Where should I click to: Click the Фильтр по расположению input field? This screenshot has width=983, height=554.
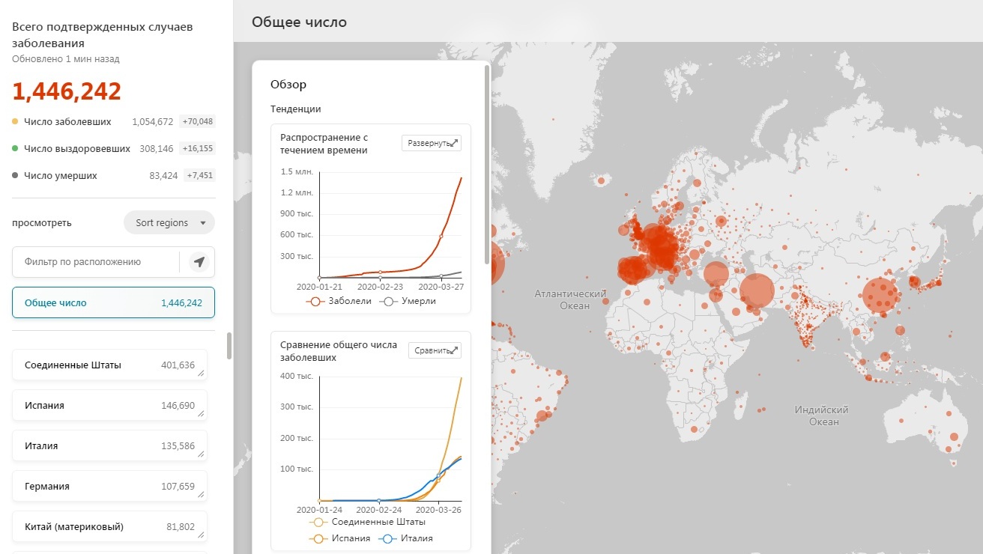tap(96, 262)
